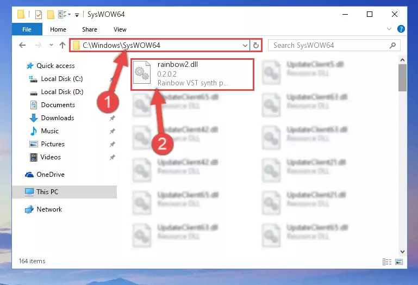This screenshot has height=285, width=418.
Task: Go up one folder level
Action: [x=63, y=45]
